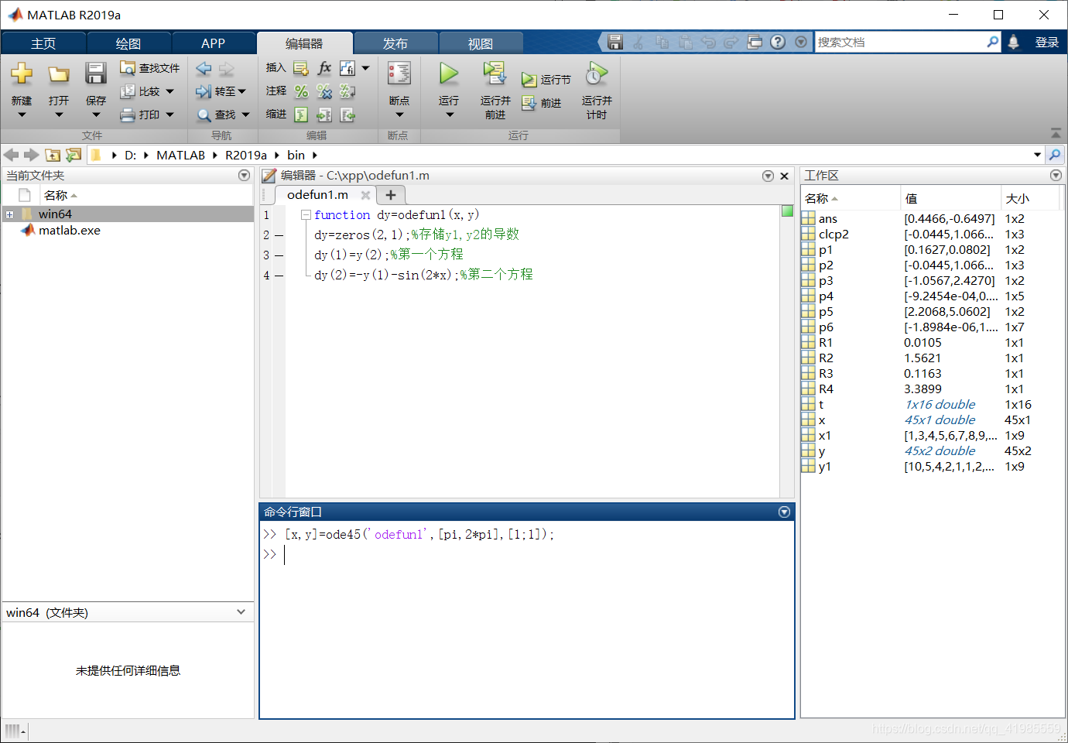The width and height of the screenshot is (1068, 743).
Task: Select the odefun1.m editor tab
Action: [x=318, y=195]
